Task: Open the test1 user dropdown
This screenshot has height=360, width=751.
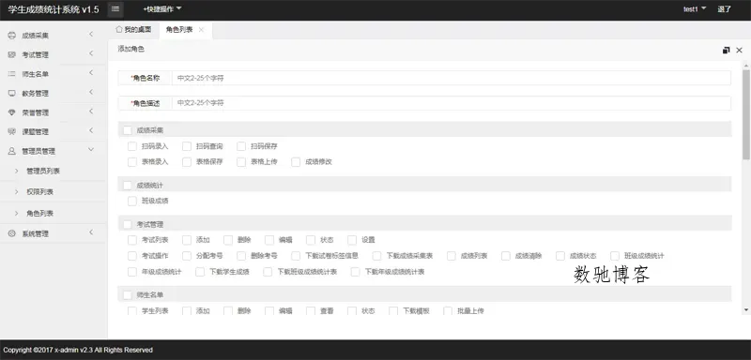Action: [x=695, y=8]
